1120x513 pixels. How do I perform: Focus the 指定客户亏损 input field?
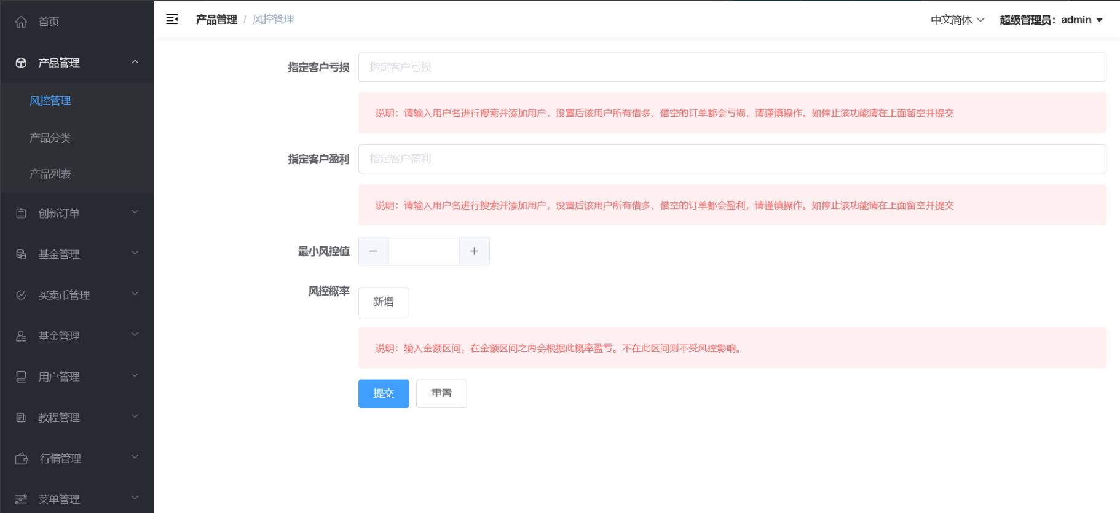(x=732, y=67)
